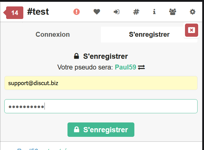Click the red exclamation alert icon
The image size is (204, 150).
click(x=77, y=12)
